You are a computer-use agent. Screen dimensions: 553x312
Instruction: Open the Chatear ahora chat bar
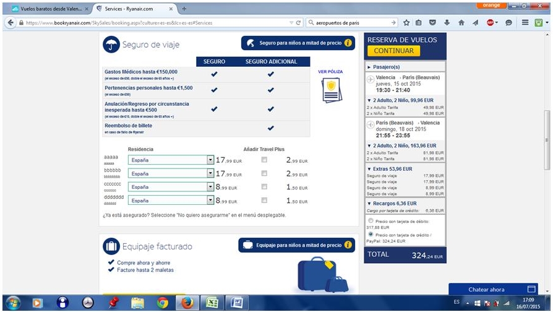494,289
